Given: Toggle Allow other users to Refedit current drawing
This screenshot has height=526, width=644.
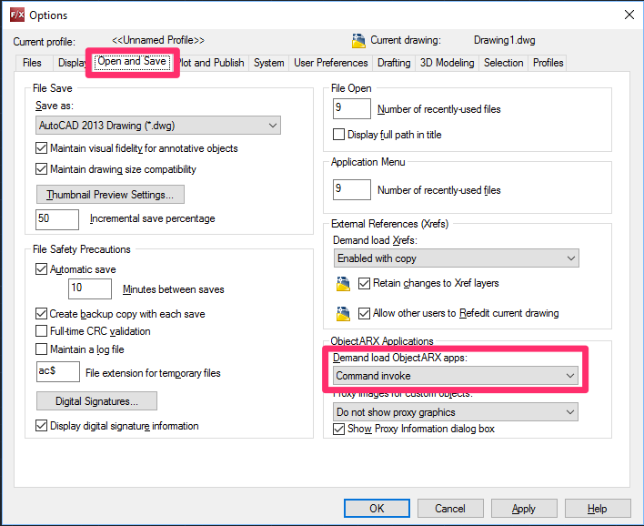Looking at the screenshot, I should 364,313.
